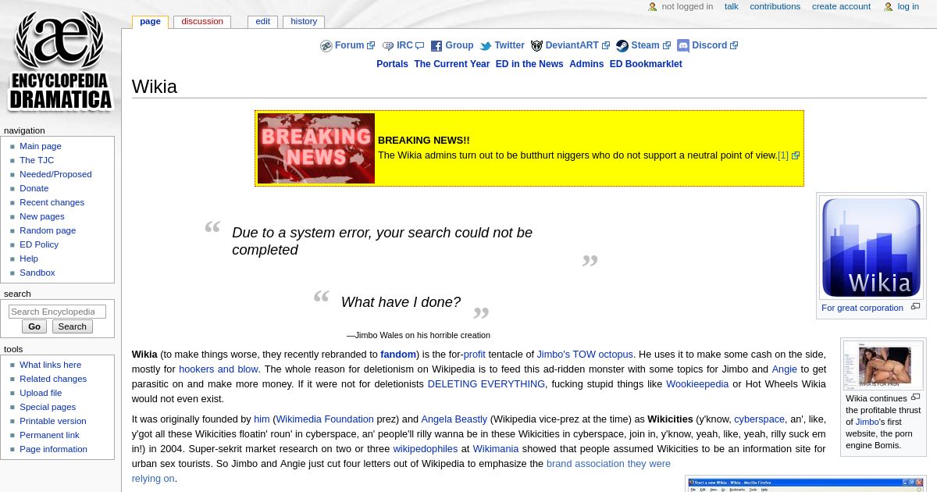Click the Go search button
This screenshot has height=492, width=937.
tap(34, 326)
